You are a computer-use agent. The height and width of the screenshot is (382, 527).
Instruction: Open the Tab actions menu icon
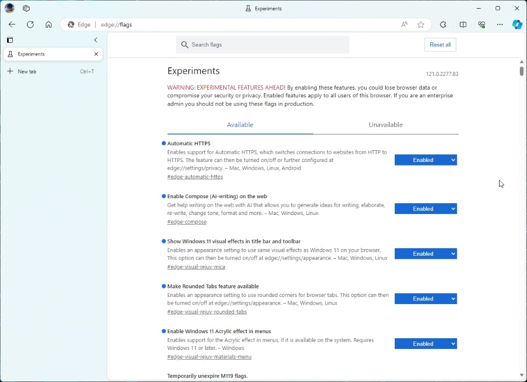[x=10, y=40]
